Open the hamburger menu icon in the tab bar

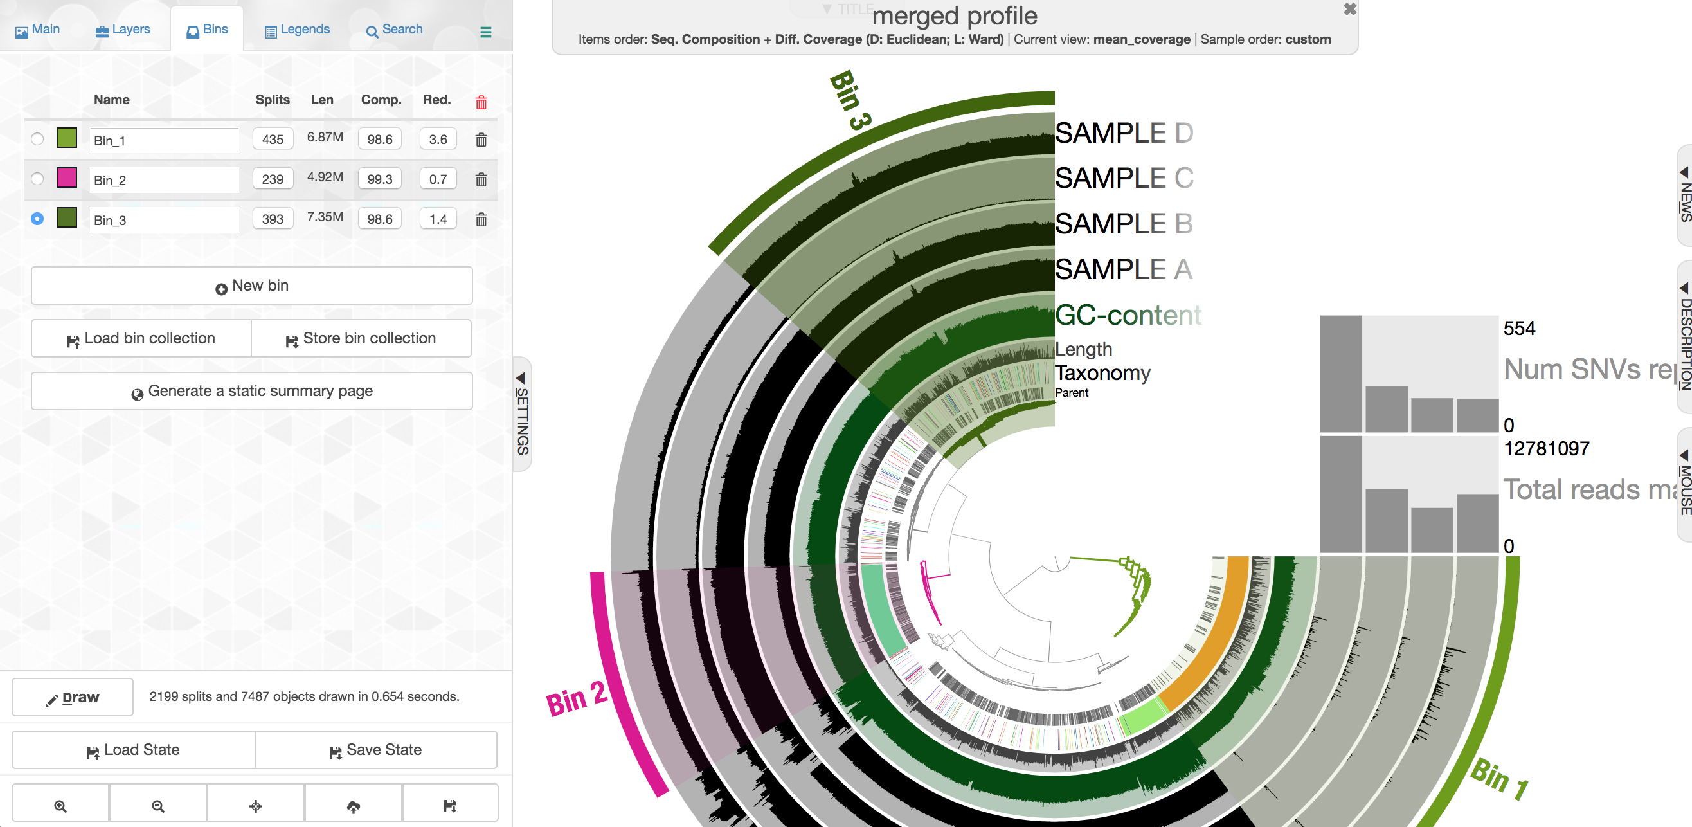485,32
